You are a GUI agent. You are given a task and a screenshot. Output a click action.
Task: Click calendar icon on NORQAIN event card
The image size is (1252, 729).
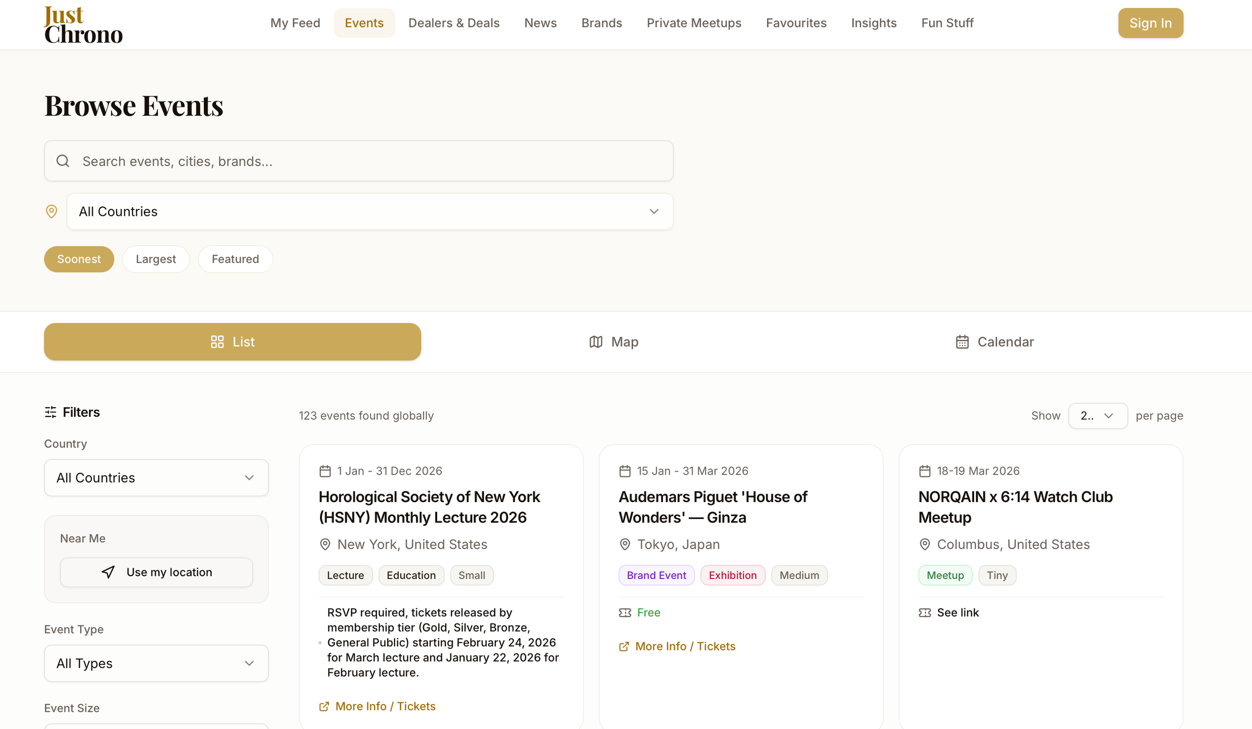pos(924,471)
